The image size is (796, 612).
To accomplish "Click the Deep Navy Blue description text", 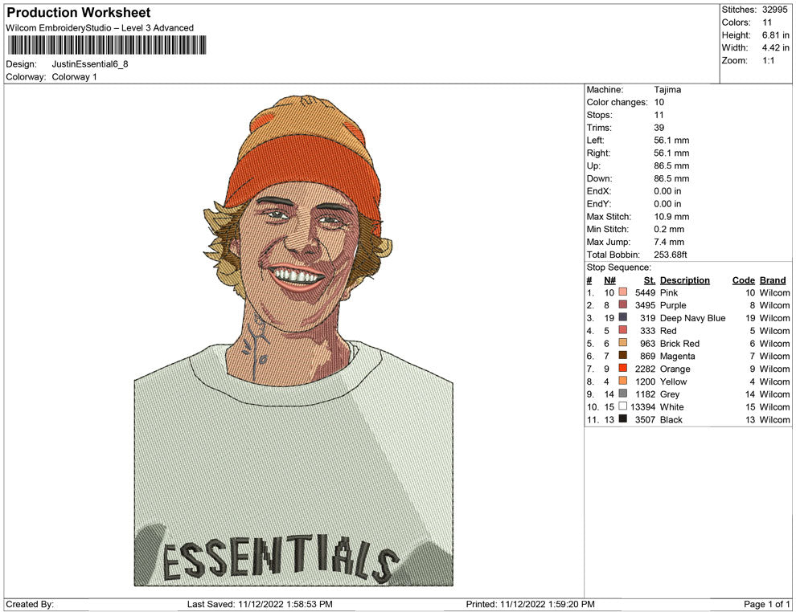I will (692, 318).
